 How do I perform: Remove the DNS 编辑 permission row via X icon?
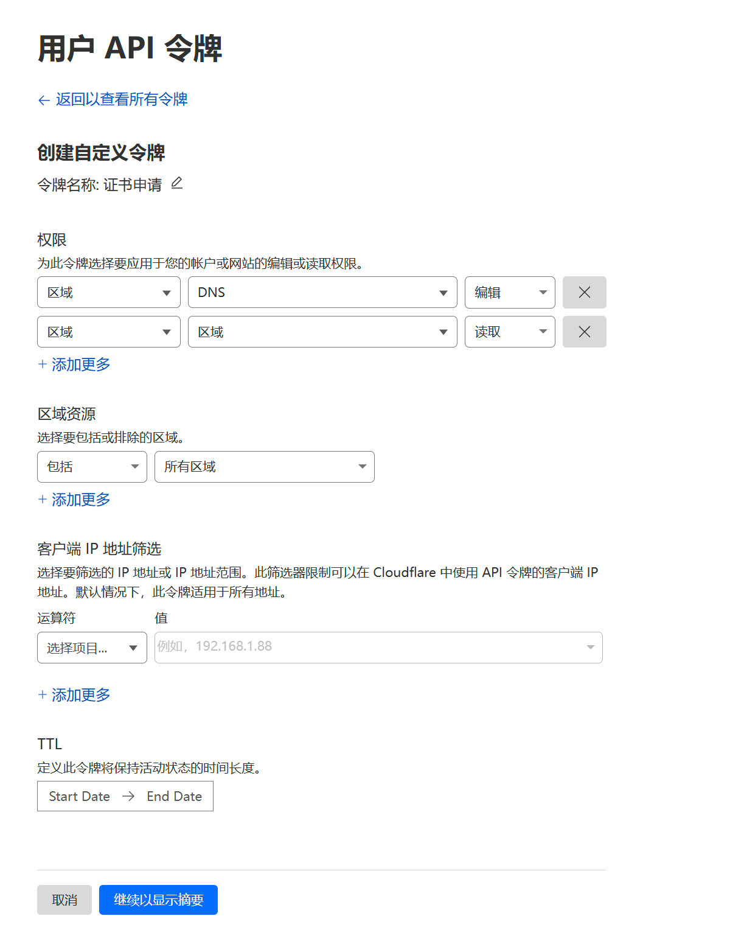pyautogui.click(x=583, y=292)
